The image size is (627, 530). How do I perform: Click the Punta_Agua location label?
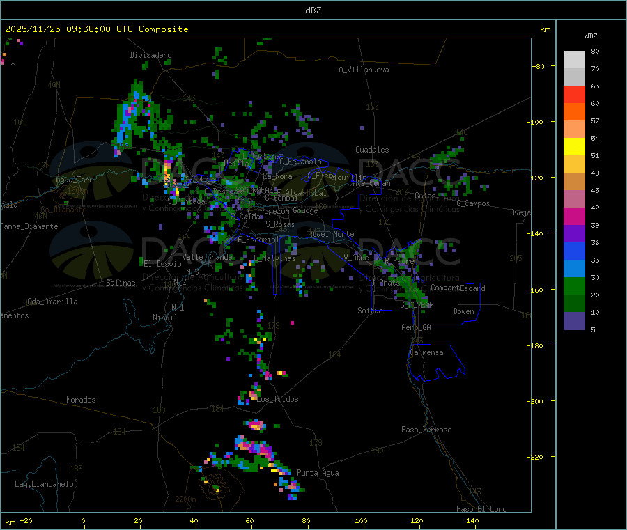pyautogui.click(x=318, y=473)
